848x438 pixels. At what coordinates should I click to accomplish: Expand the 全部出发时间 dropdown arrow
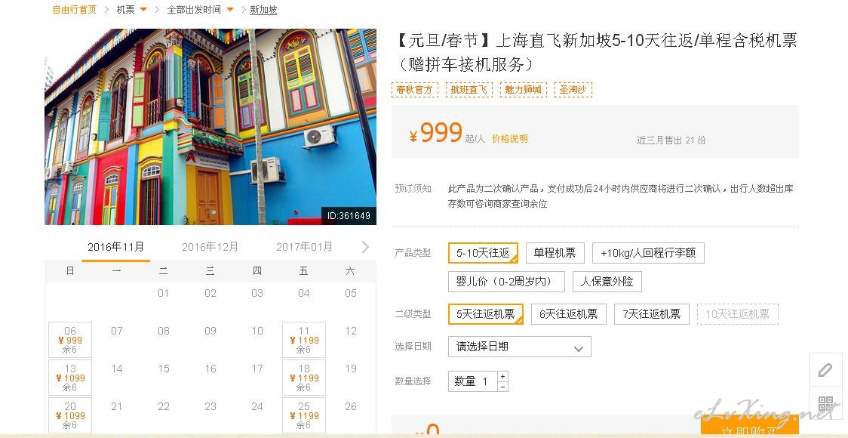coord(230,10)
